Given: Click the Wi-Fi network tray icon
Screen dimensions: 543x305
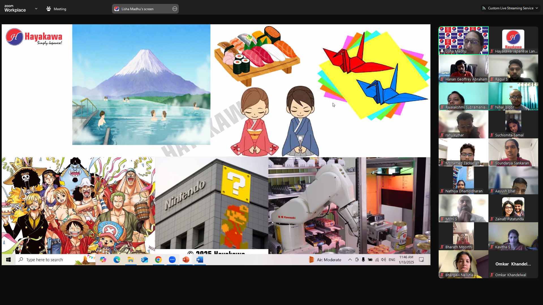Looking at the screenshot, I should tap(377, 260).
